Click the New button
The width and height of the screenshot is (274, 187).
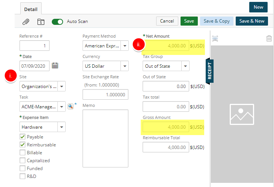(x=258, y=7)
